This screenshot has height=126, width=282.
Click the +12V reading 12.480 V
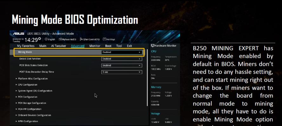point(155,122)
